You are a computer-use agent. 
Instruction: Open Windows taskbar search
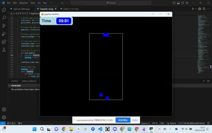click(x=42, y=129)
